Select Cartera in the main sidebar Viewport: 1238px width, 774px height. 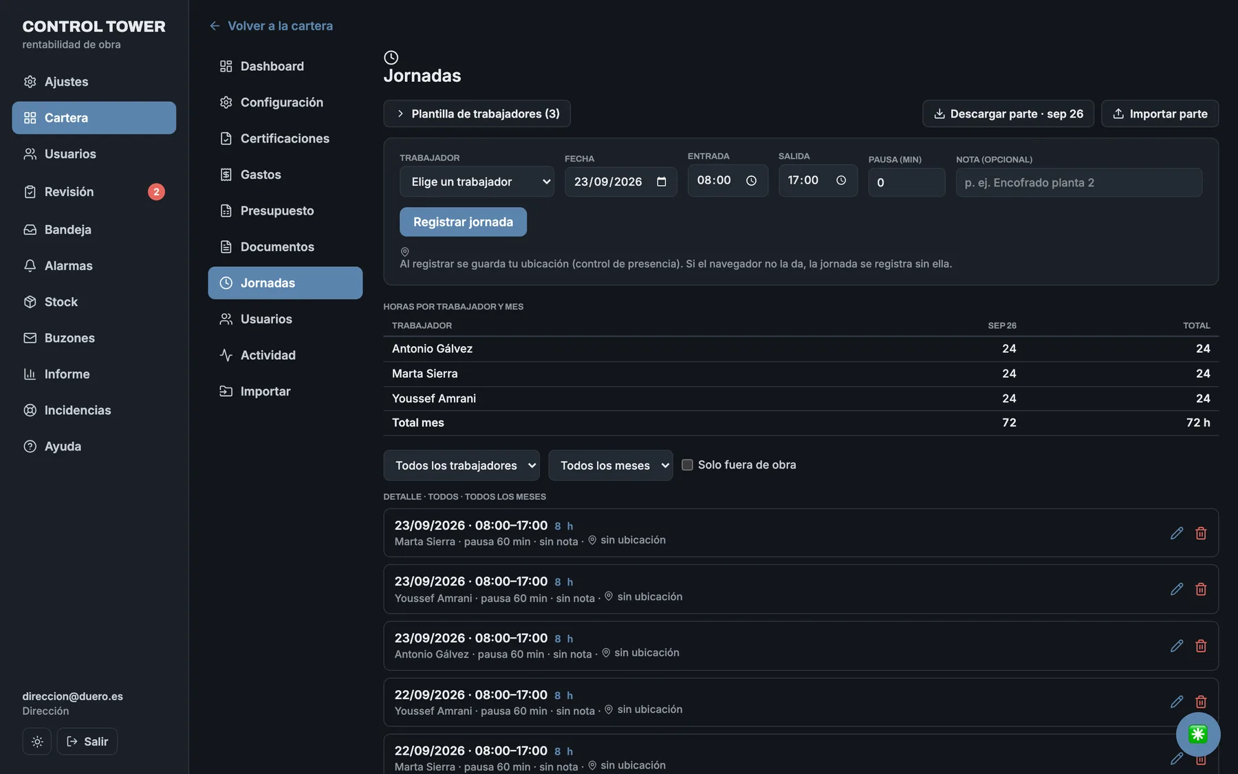click(94, 118)
